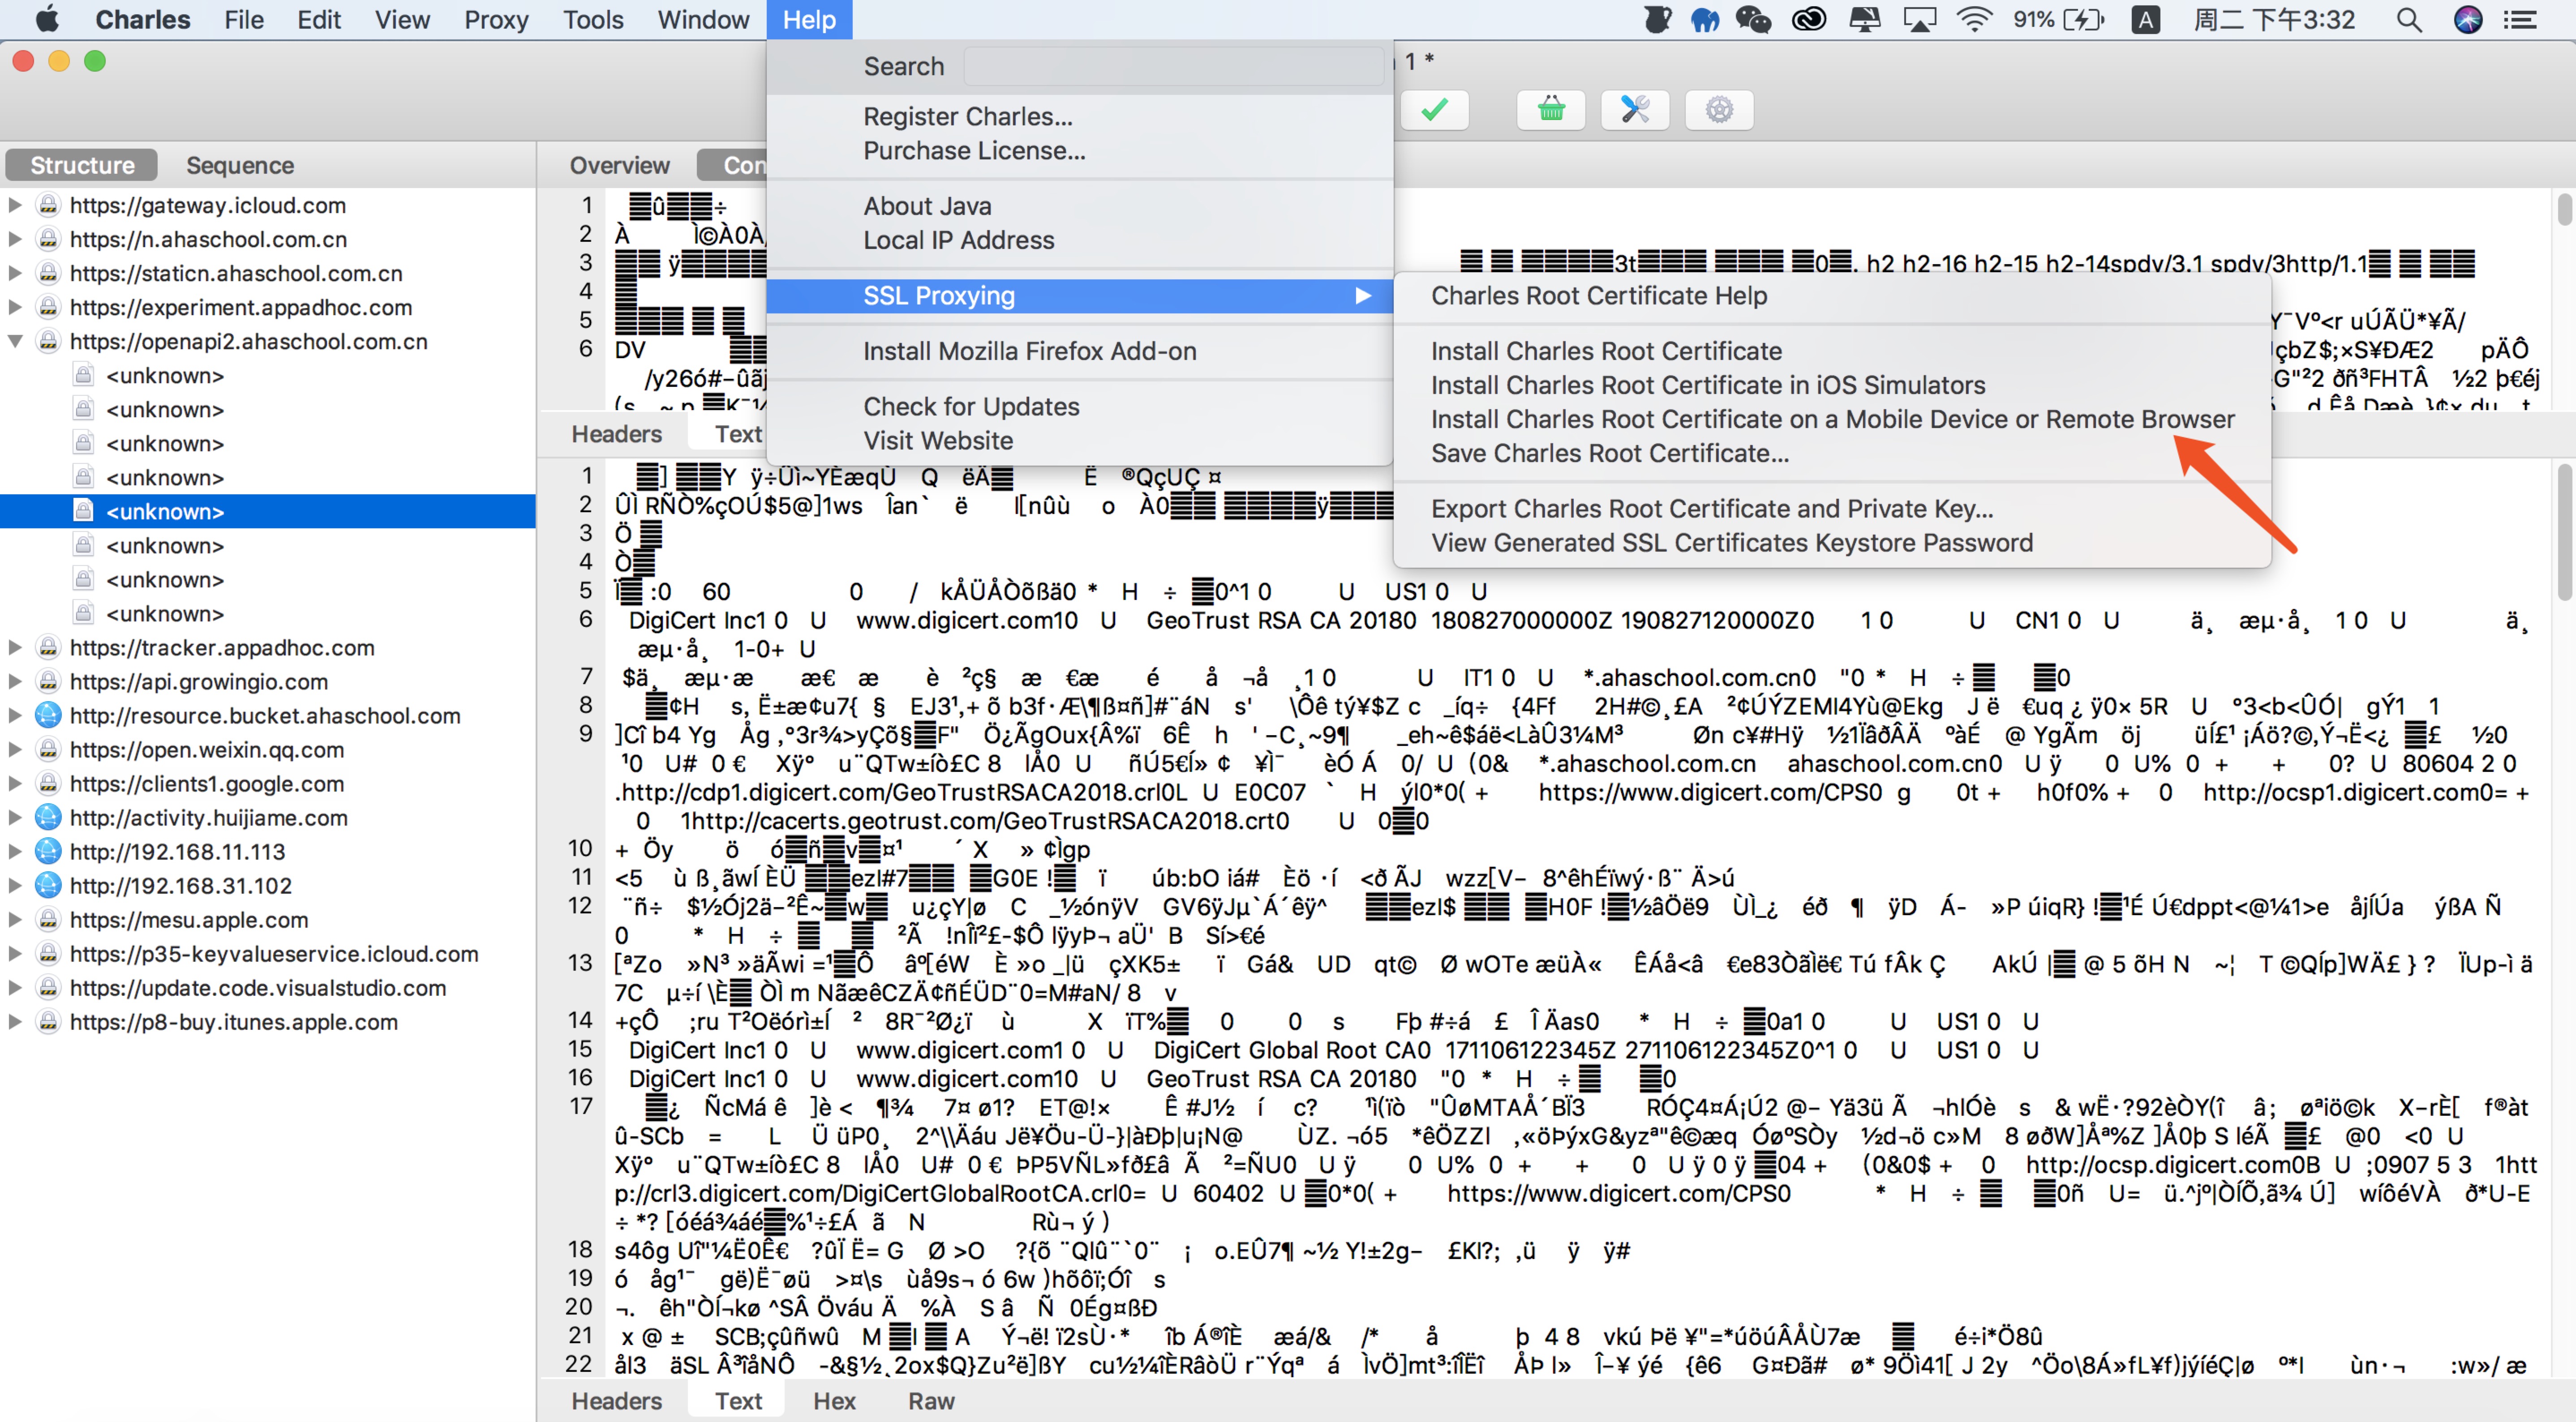This screenshot has width=2576, height=1422.
Task: Click the Siri icon in menu bar
Action: (x=2468, y=20)
